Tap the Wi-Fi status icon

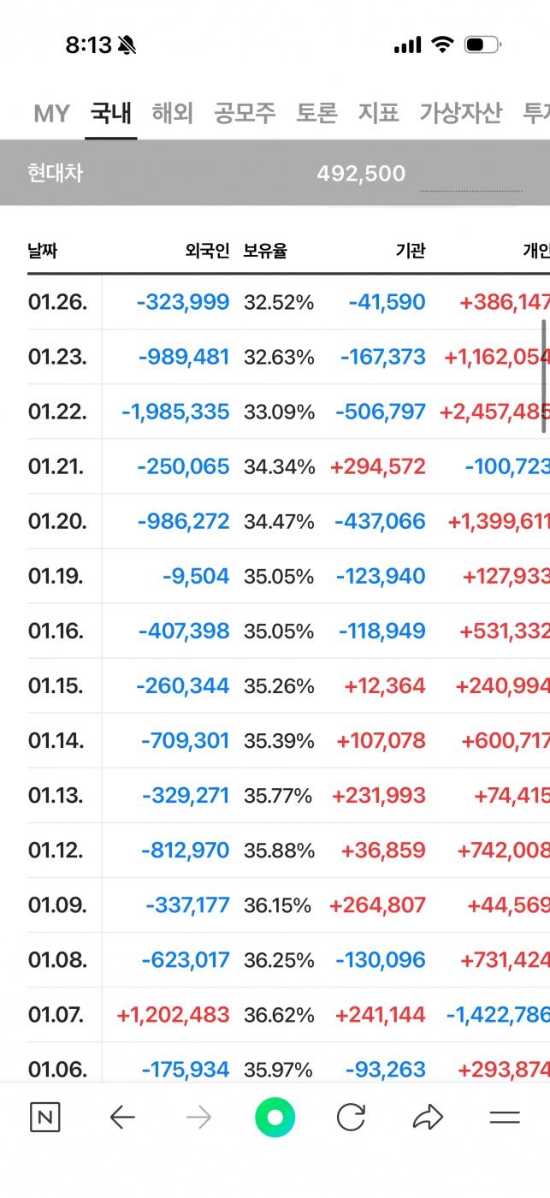442,44
